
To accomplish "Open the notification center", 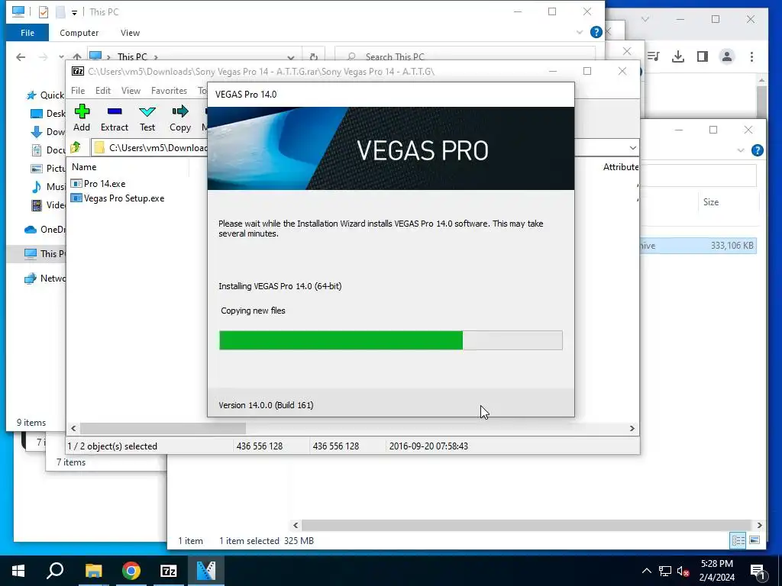I will [757, 571].
